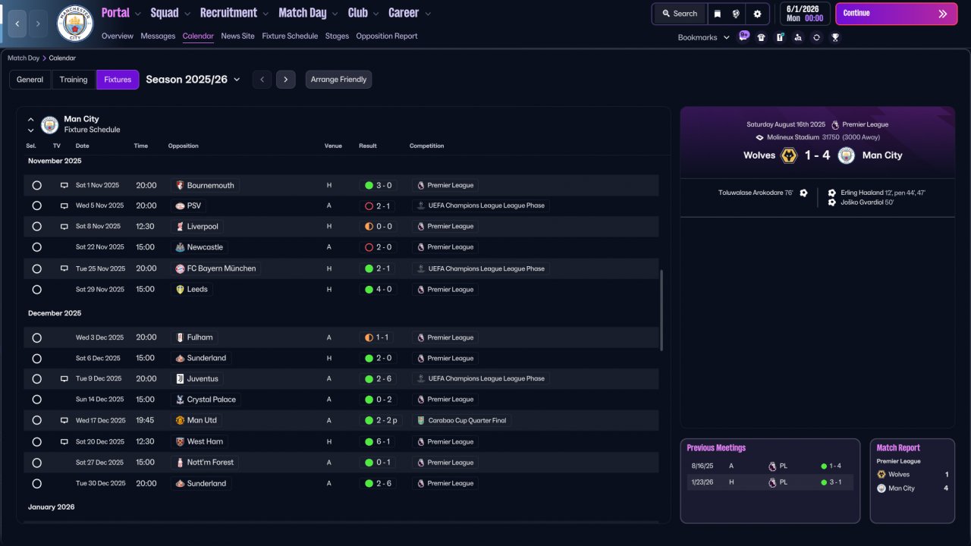Click TV broadcast icon on Bournemouth row
The image size is (971, 546).
(x=64, y=185)
